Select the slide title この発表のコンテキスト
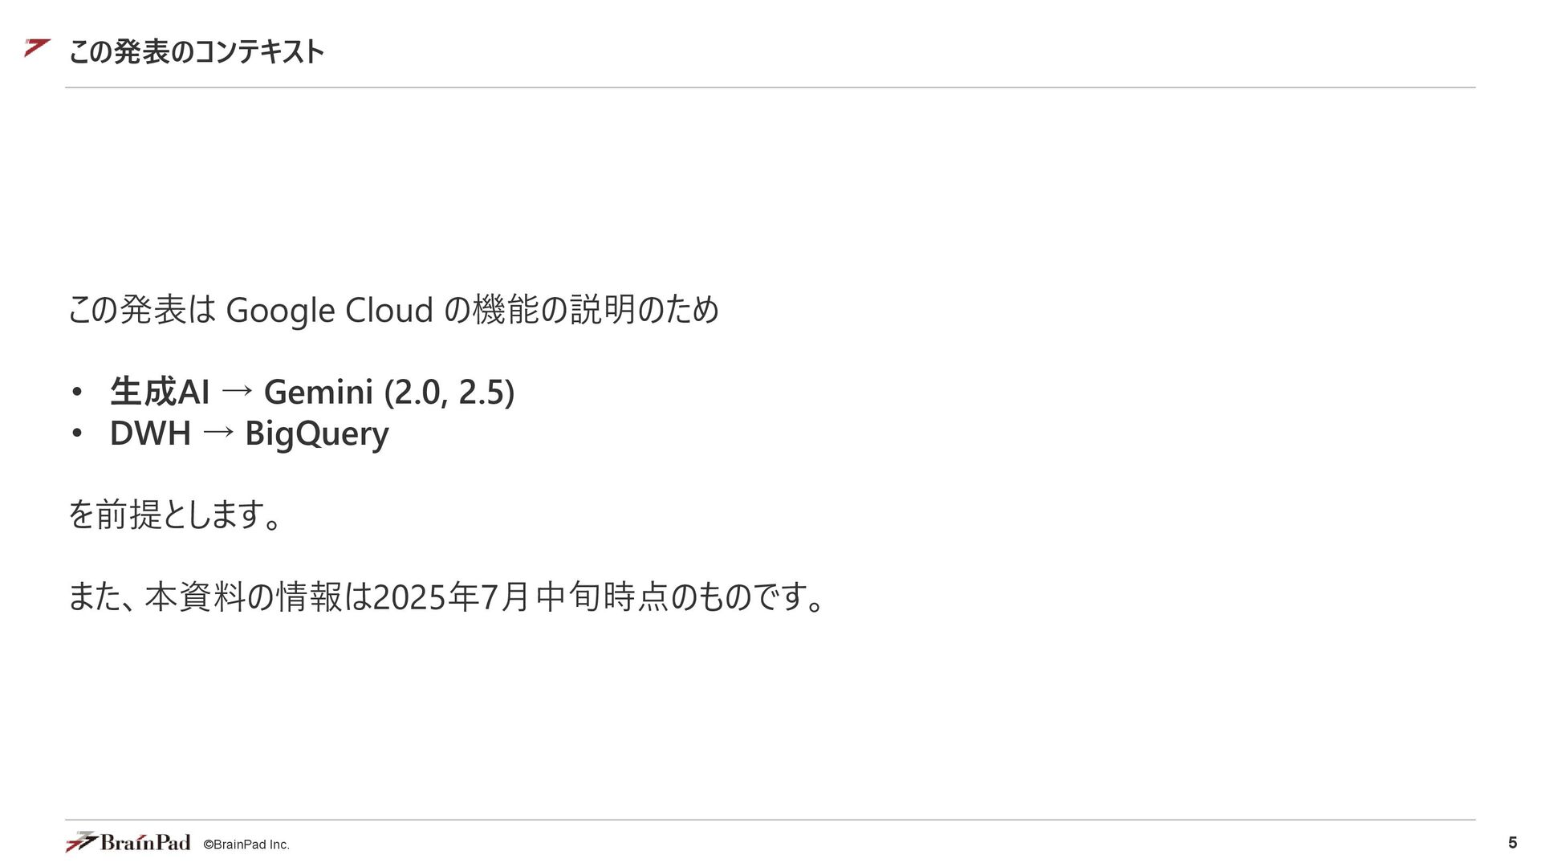 pyautogui.click(x=196, y=51)
